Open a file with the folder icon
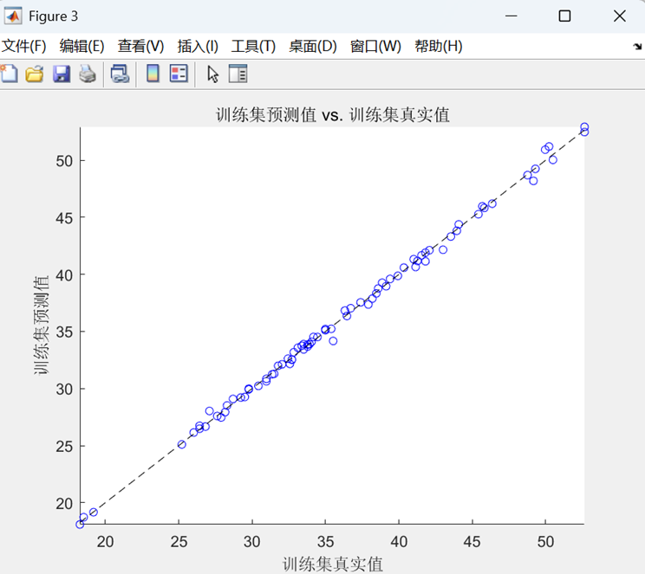The height and width of the screenshot is (574, 645). coord(35,74)
